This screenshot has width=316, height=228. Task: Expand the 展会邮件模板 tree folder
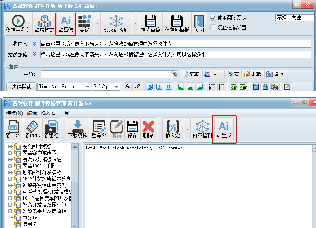coord(10,146)
